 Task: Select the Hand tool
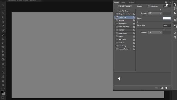coord(3,81)
